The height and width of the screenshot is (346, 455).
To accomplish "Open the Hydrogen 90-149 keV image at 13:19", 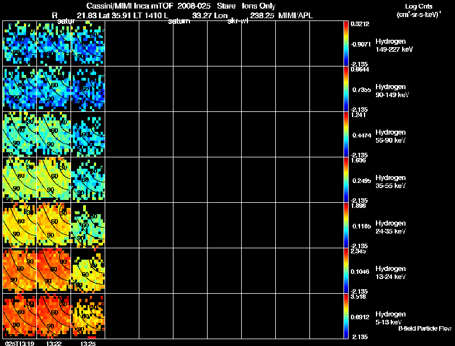I will point(20,89).
